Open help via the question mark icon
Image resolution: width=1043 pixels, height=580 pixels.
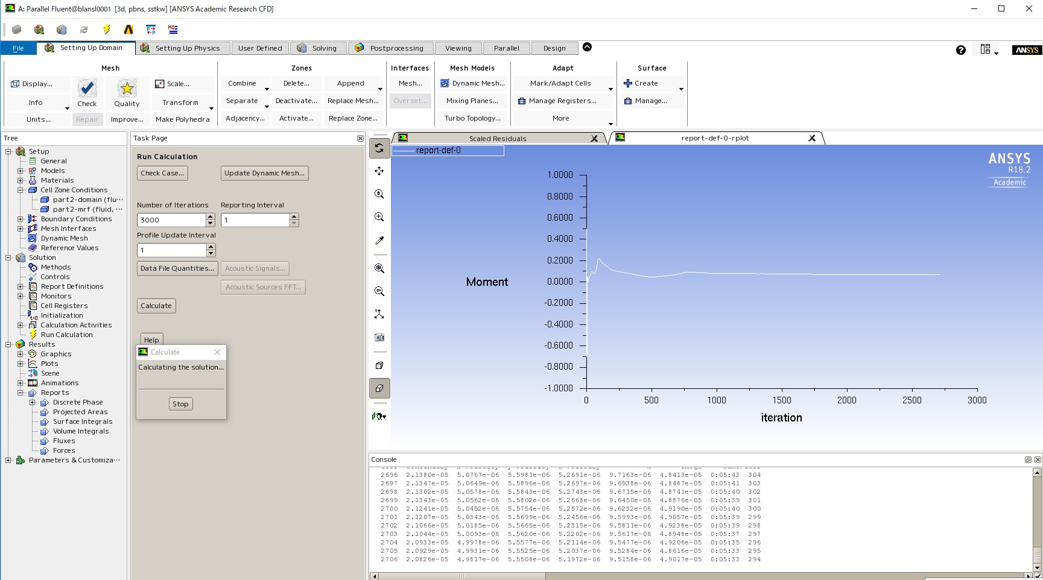coord(960,50)
